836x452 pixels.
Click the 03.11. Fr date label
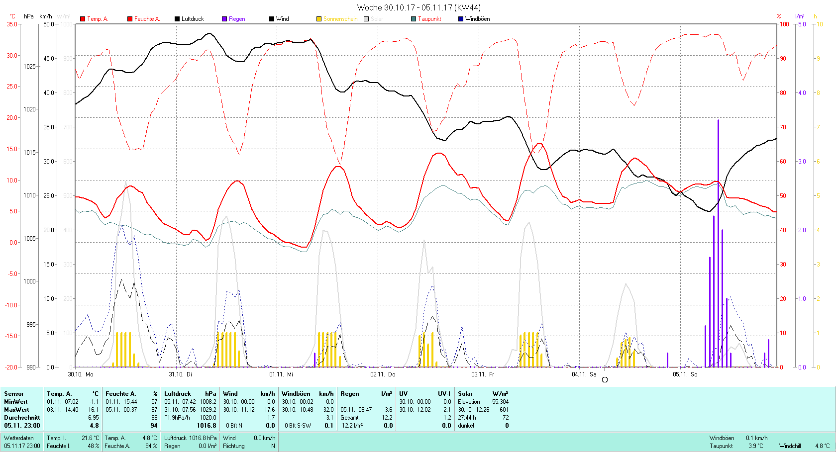(483, 374)
